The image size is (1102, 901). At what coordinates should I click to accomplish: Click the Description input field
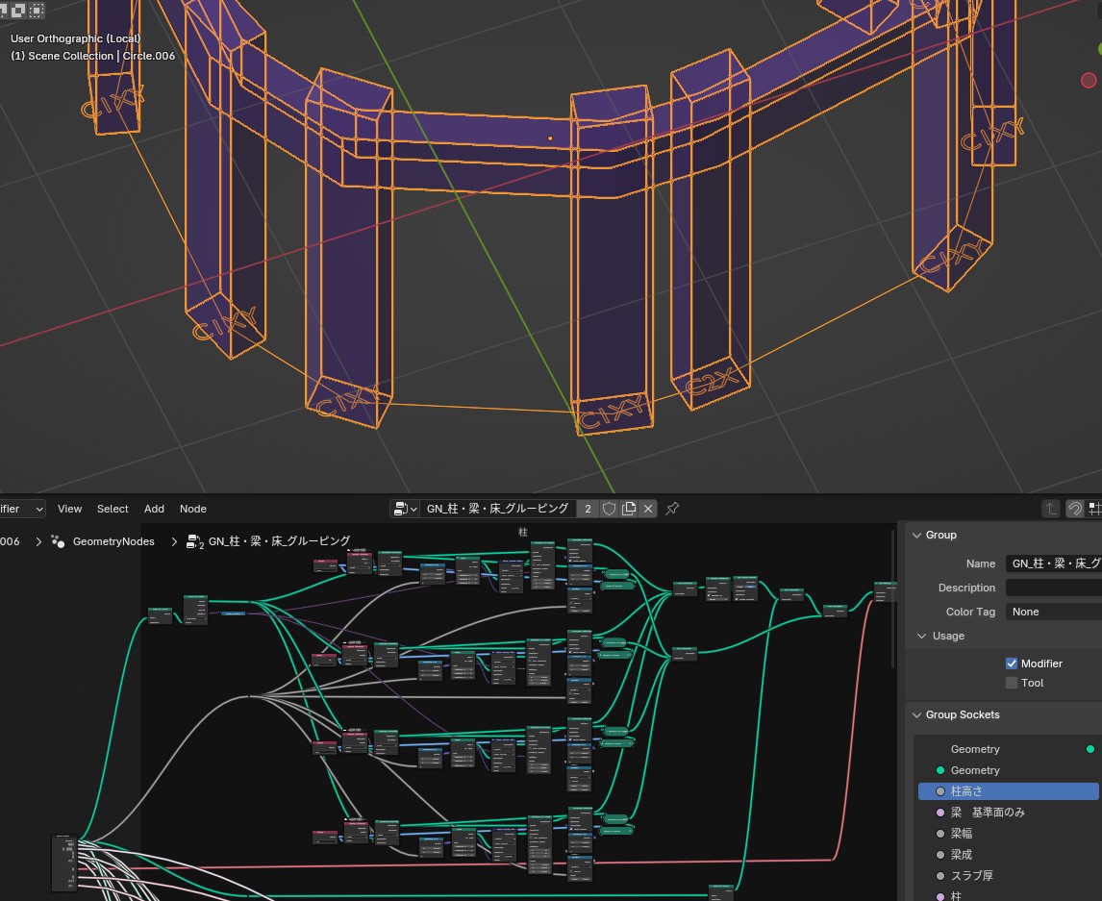(1053, 588)
